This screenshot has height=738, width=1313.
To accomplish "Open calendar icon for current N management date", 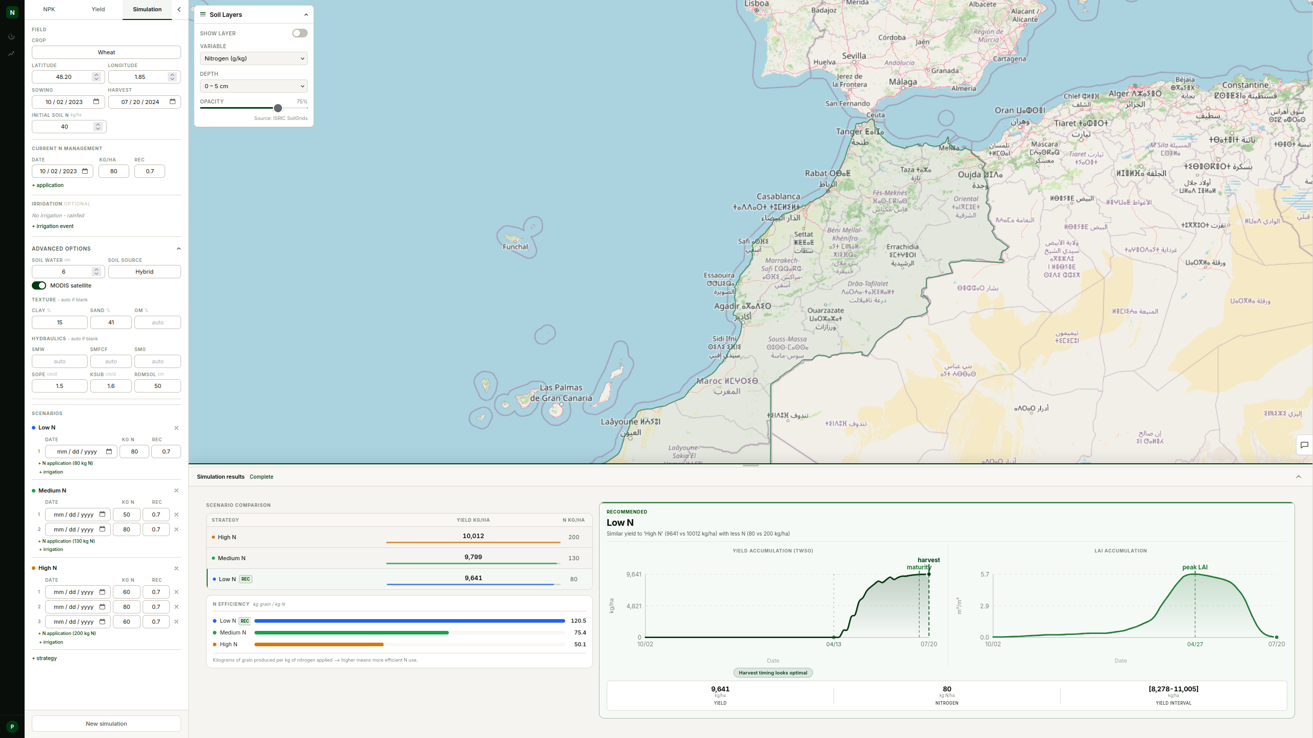I will tap(85, 171).
